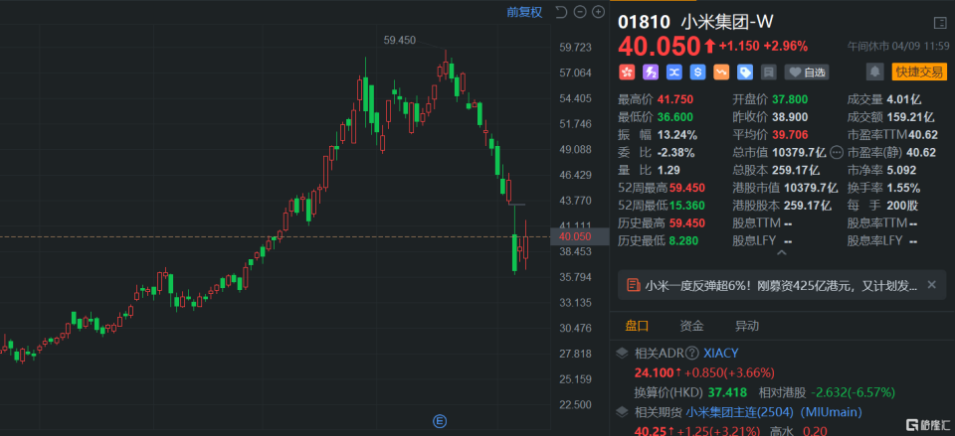
Task: Click the 每手 value 200股
Action: pos(903,206)
